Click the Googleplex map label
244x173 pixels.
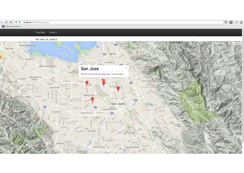pos(29,59)
